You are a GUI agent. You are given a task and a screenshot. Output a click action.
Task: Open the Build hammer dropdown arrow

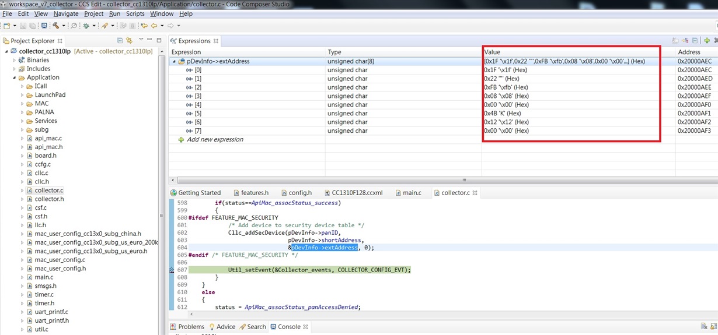tap(64, 26)
